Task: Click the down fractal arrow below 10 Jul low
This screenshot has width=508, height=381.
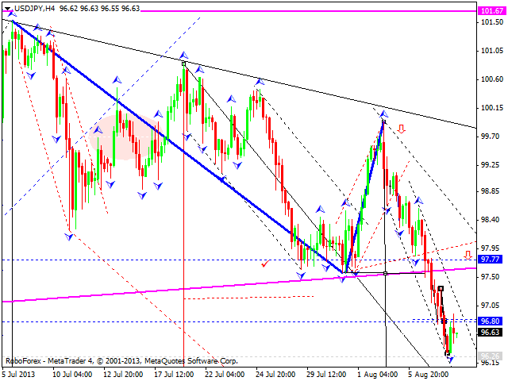Action: (69, 237)
